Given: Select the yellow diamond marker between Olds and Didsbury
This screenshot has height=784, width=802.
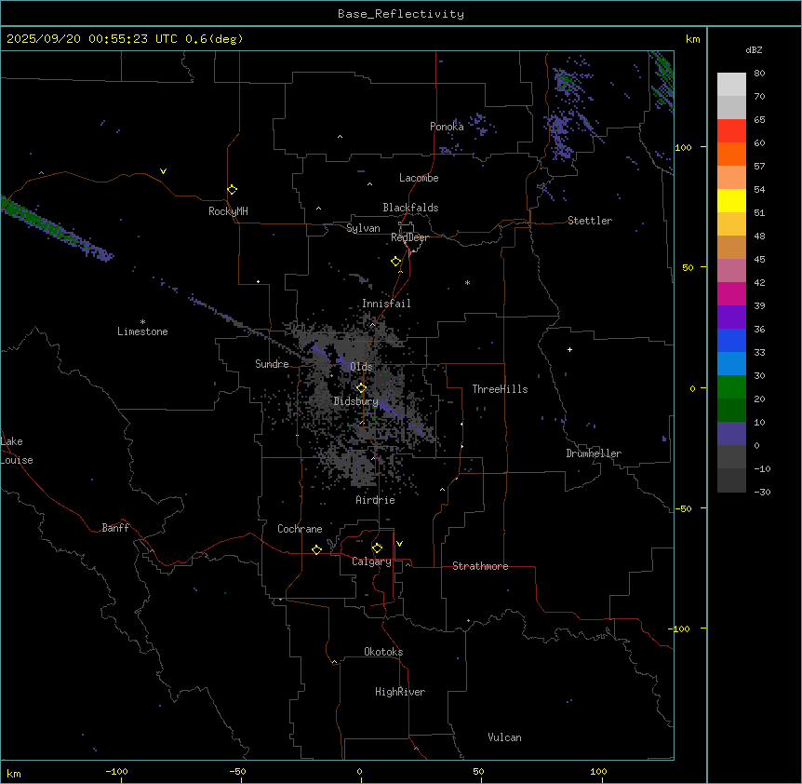Looking at the screenshot, I should (362, 388).
